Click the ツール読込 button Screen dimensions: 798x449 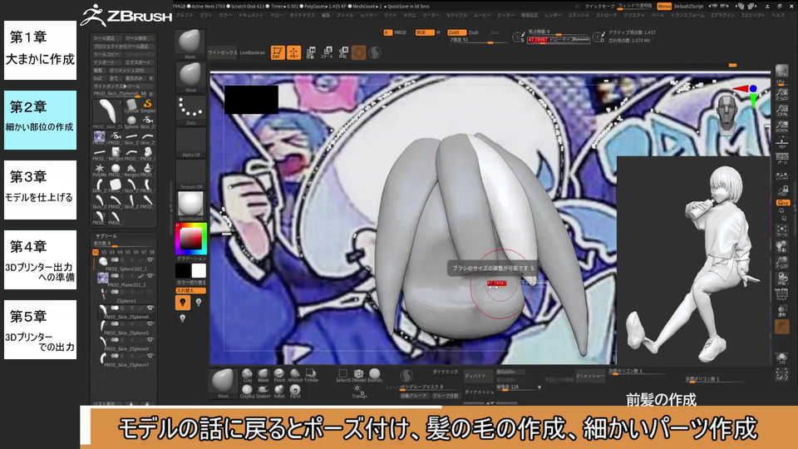[107, 38]
